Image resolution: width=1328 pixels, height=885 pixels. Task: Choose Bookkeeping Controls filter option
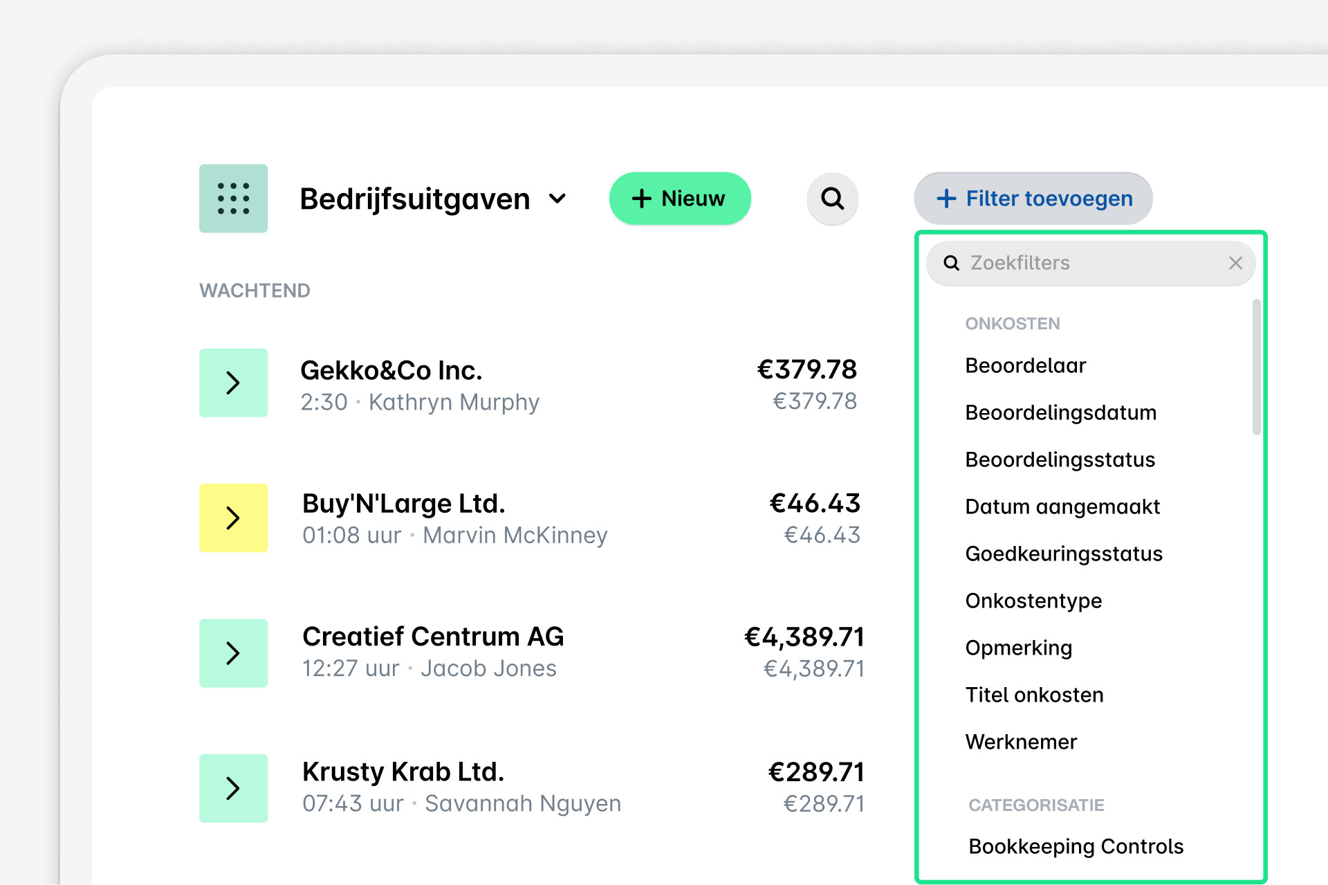tap(1076, 846)
